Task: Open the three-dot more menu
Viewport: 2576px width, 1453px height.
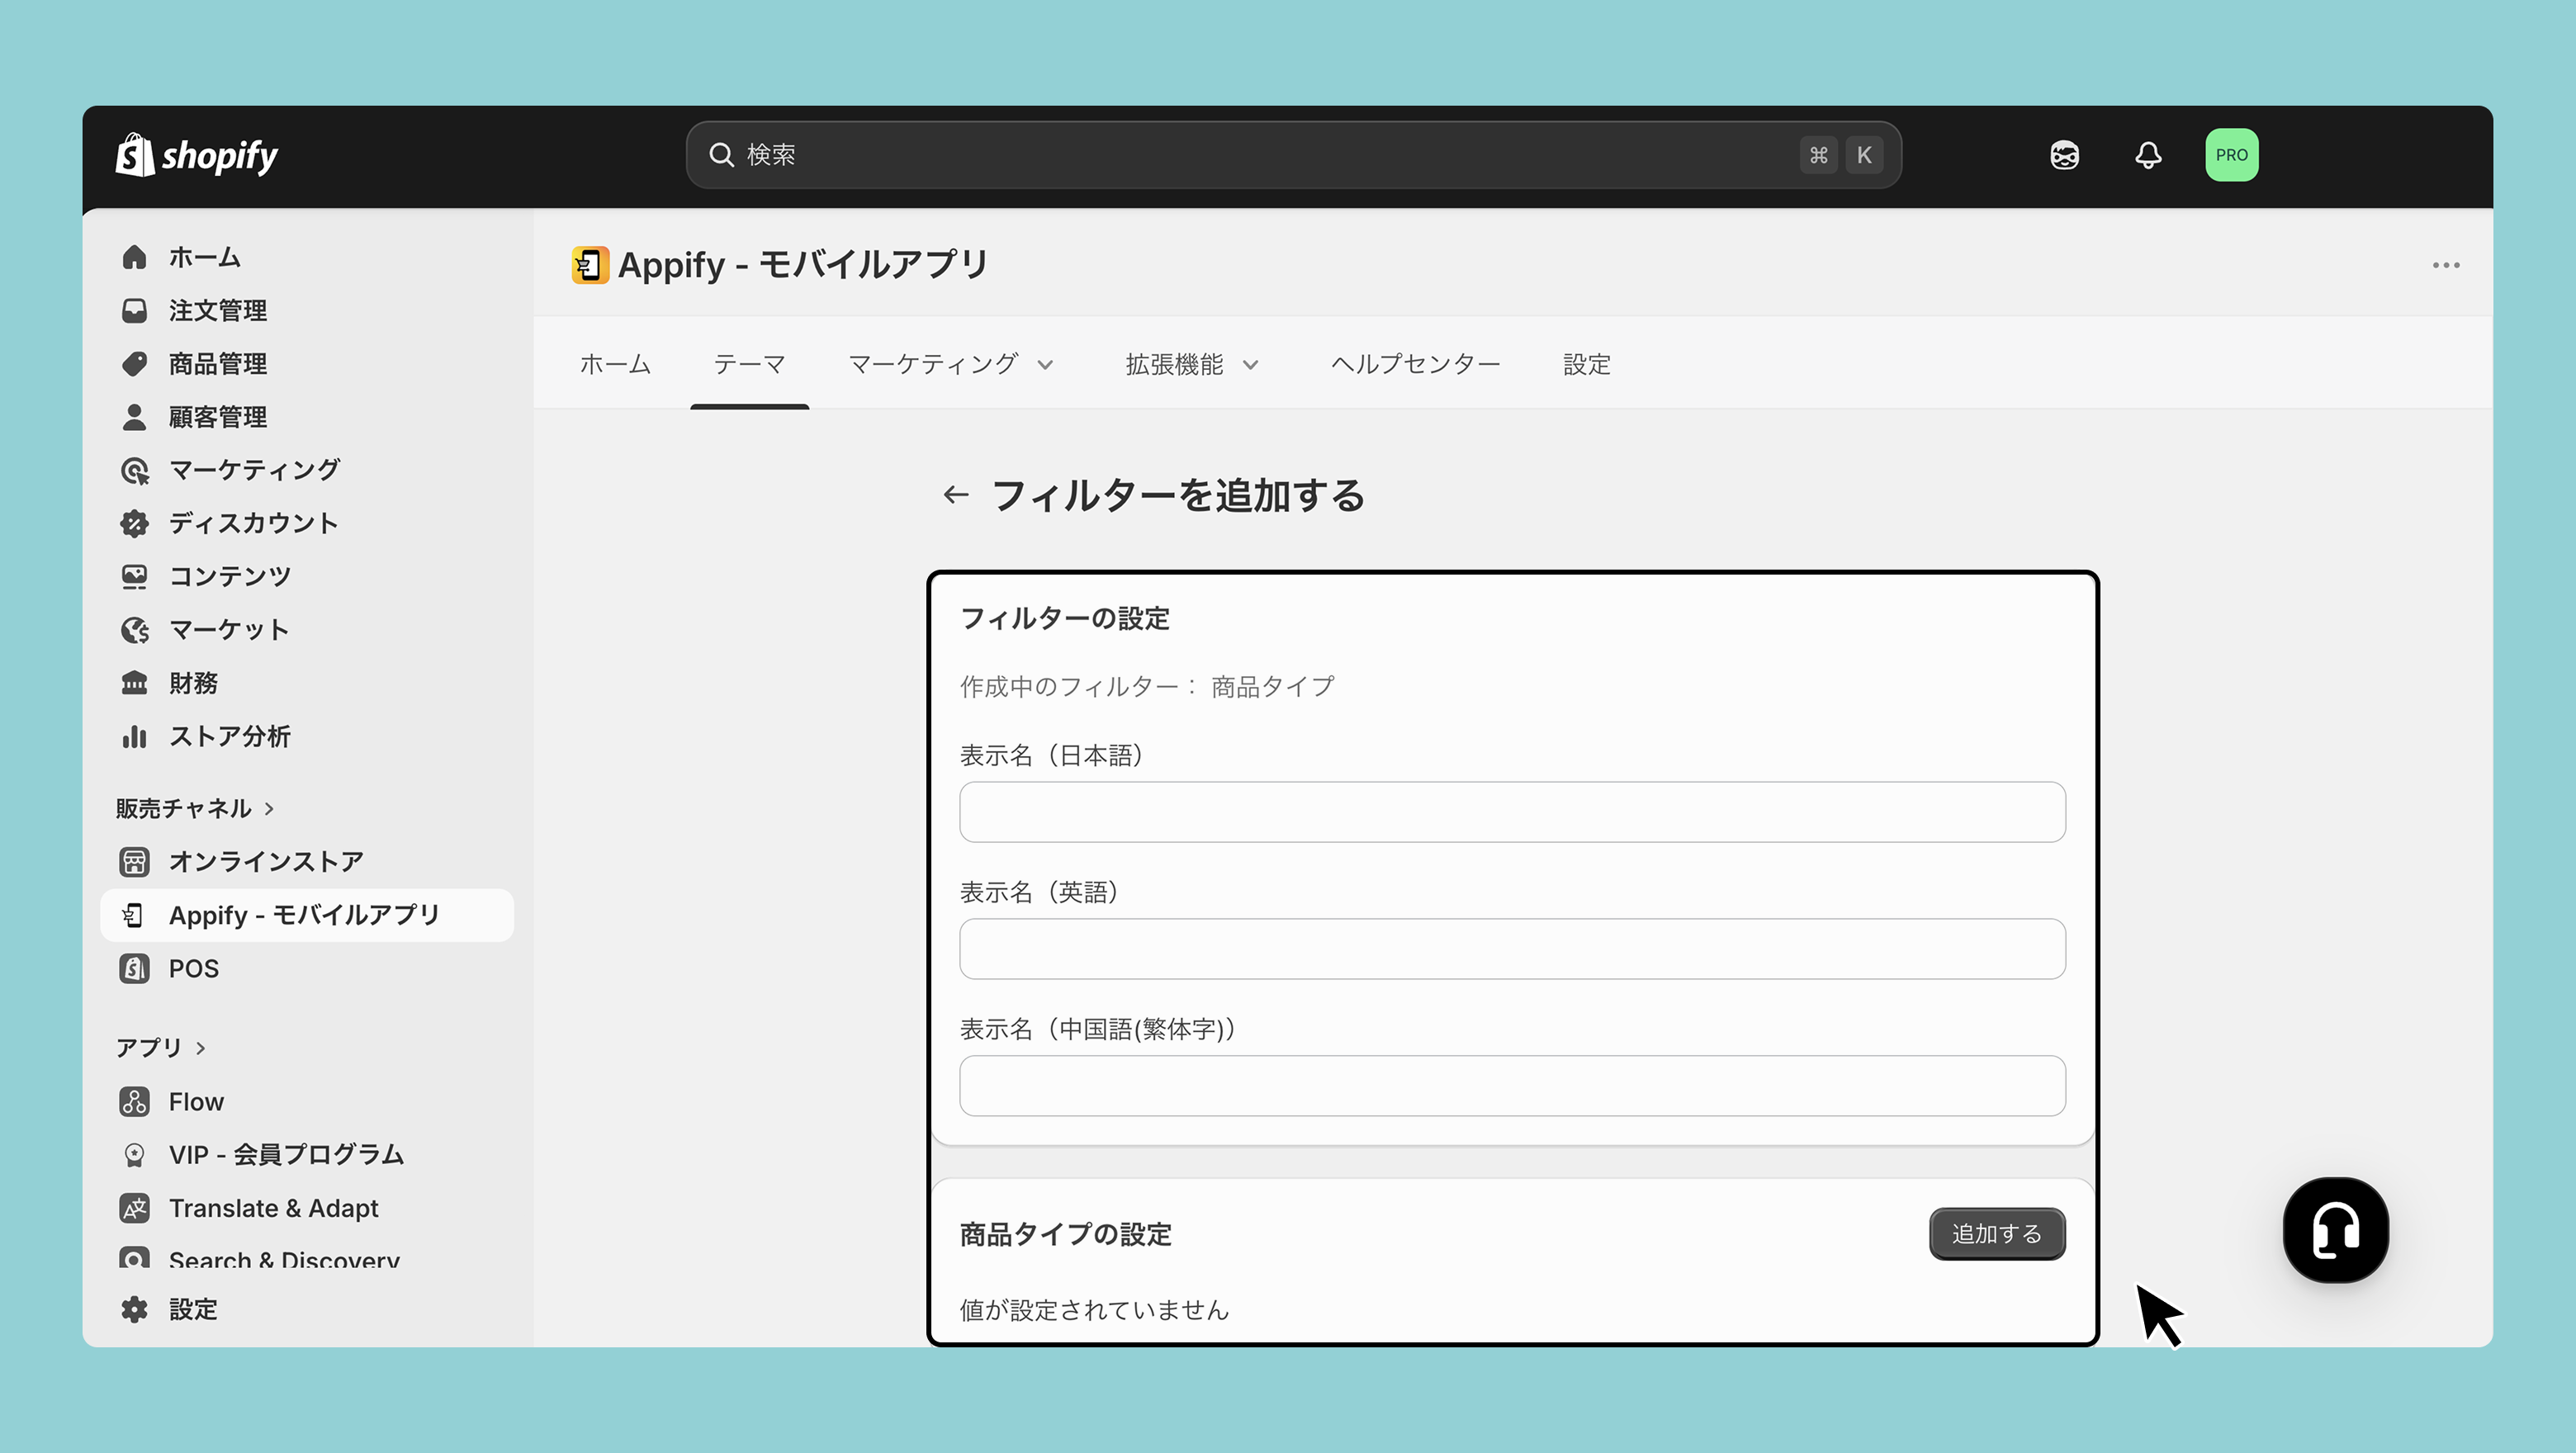Action: click(x=2446, y=265)
